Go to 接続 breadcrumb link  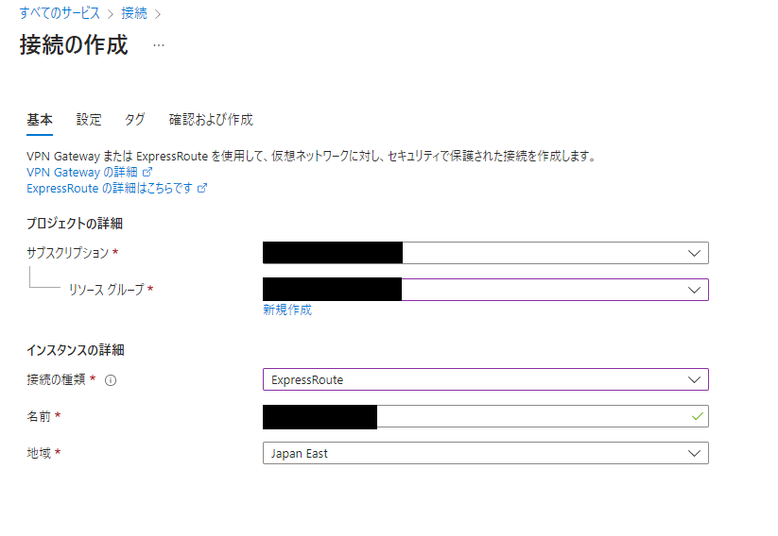coord(134,13)
